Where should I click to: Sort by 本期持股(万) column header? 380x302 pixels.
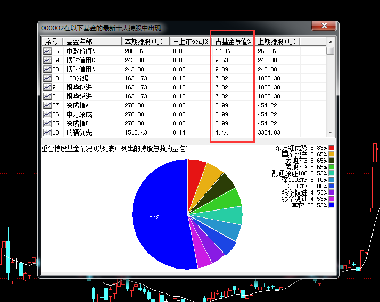click(x=145, y=41)
